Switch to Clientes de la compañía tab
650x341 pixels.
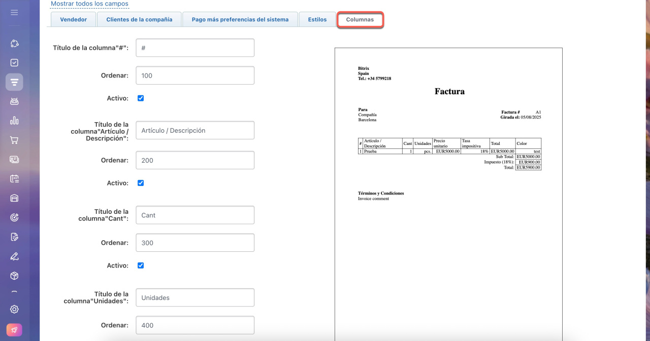(x=139, y=19)
